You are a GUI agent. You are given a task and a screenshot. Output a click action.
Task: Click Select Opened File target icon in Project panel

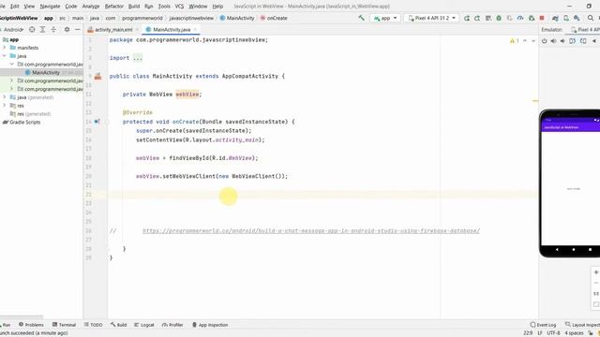coord(32,29)
